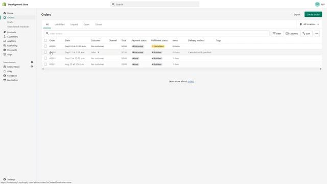Click the Settings gear icon
Screen dimensions: 327x184
(5, 179)
